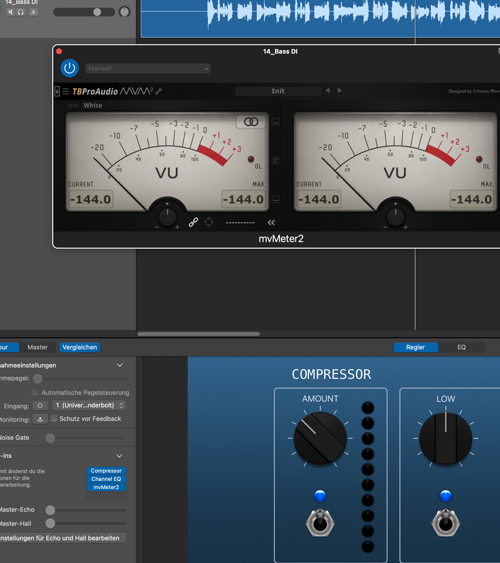Switch to the EQ tab
Image resolution: width=500 pixels, height=563 pixels.
pos(461,347)
